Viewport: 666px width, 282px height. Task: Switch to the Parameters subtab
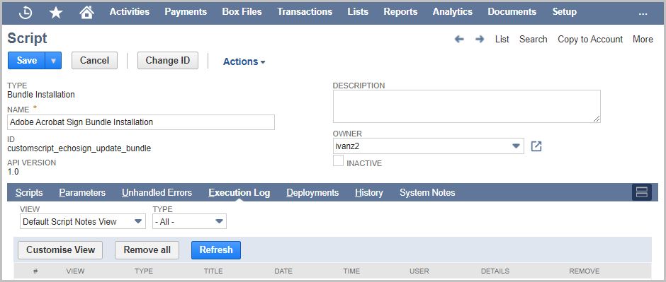coord(82,193)
